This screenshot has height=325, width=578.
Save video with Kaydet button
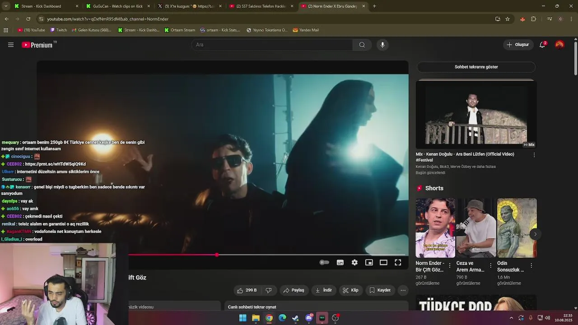(x=380, y=290)
